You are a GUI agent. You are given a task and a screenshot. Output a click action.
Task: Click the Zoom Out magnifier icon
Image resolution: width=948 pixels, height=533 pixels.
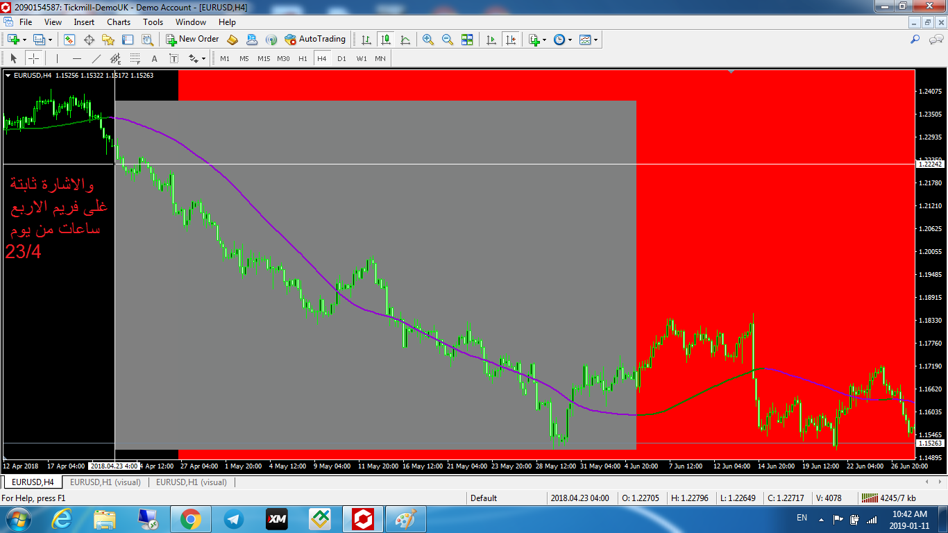[x=448, y=40]
